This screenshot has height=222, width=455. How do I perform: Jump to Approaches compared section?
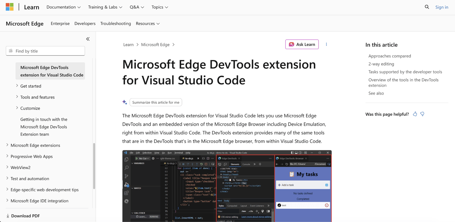(x=389, y=56)
